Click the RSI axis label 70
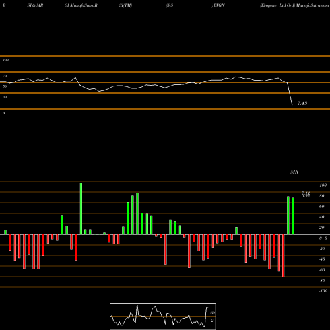Image resolution: width=330 pixels, height=330 pixels. click(x=5, y=76)
